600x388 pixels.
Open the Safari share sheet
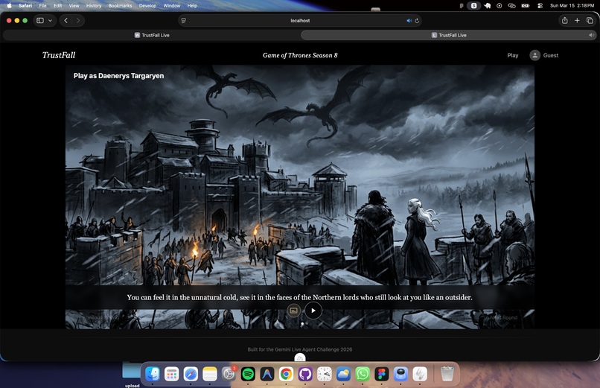(x=564, y=21)
